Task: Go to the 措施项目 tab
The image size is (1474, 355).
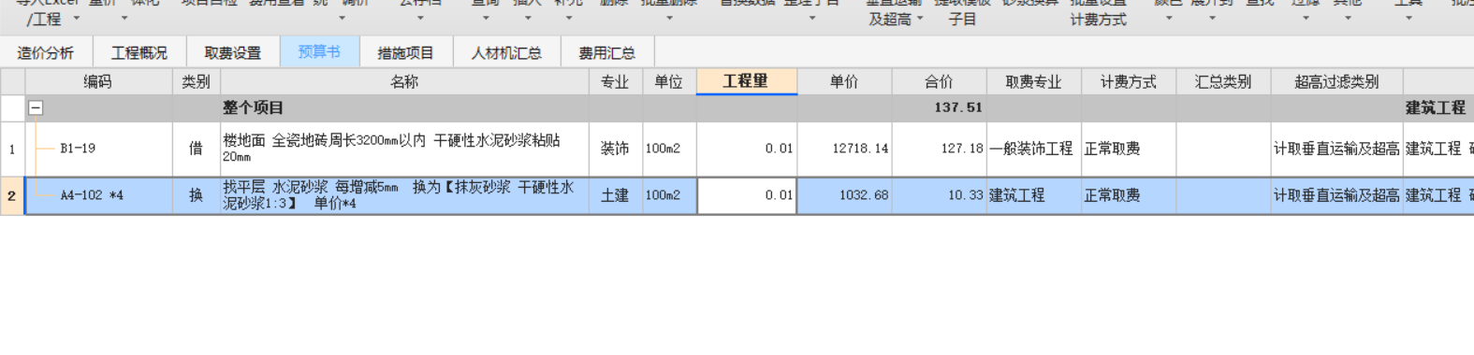Action: 406,53
